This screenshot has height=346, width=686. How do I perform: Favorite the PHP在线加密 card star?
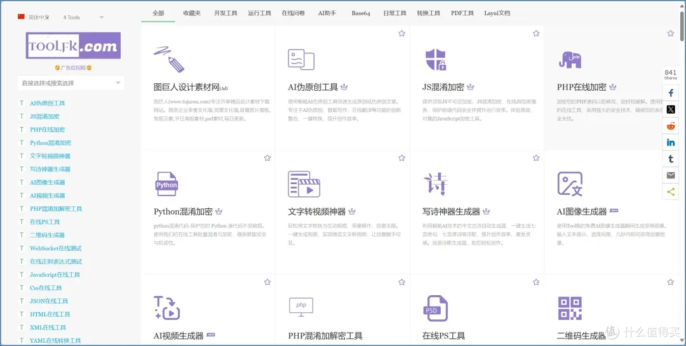(671, 33)
